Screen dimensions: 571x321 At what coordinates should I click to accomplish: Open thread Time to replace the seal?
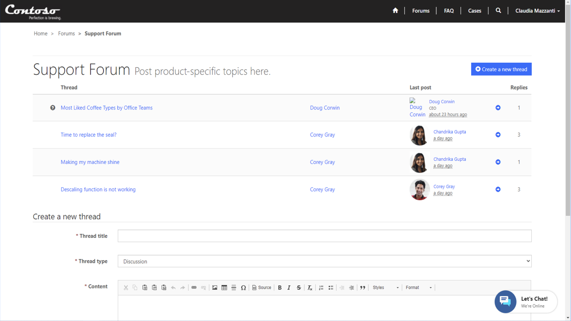click(x=89, y=135)
